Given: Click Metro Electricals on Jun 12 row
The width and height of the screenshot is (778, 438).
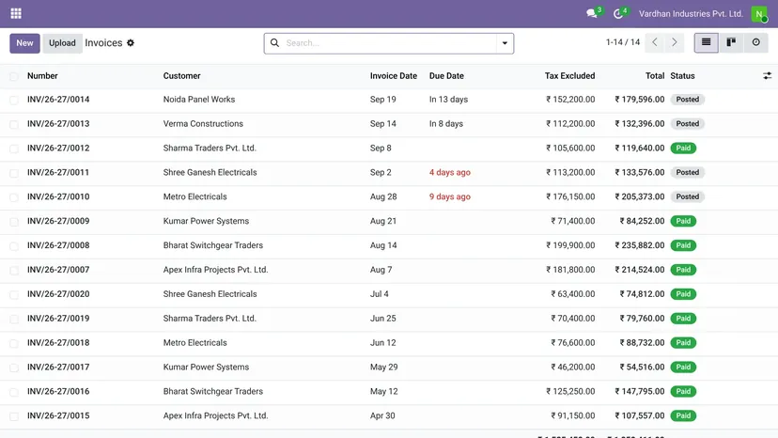Looking at the screenshot, I should click(195, 343).
